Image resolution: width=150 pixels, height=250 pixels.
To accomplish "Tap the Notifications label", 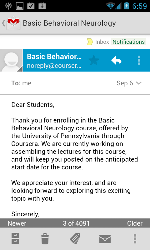I will click(128, 42).
